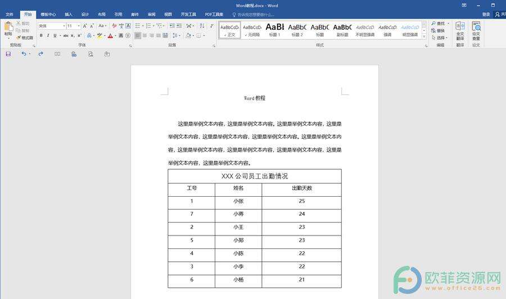
Task: Decrease indent of the paragraph
Action: point(172,26)
